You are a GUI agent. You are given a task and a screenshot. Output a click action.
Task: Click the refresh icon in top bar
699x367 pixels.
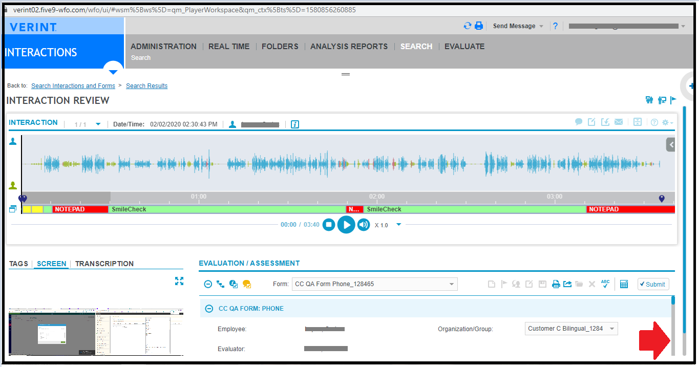click(x=467, y=26)
